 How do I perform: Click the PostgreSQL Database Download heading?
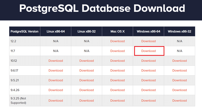coord(102,8)
